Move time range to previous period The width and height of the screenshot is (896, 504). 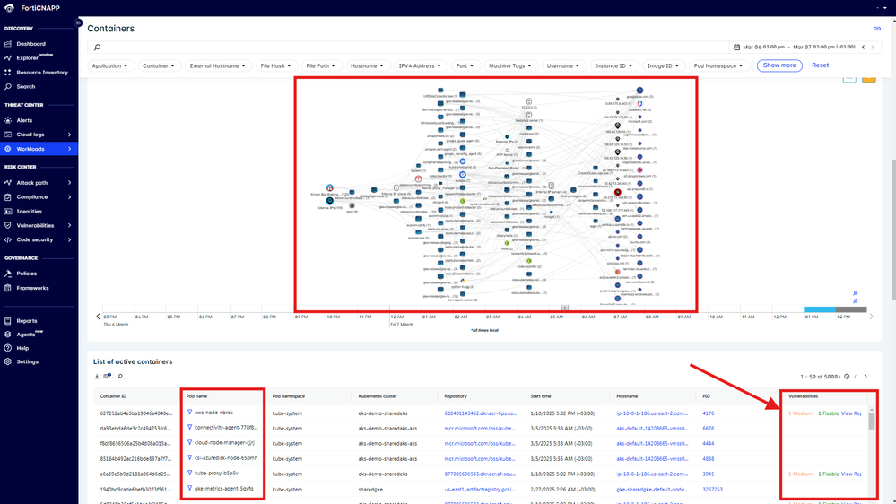(863, 47)
